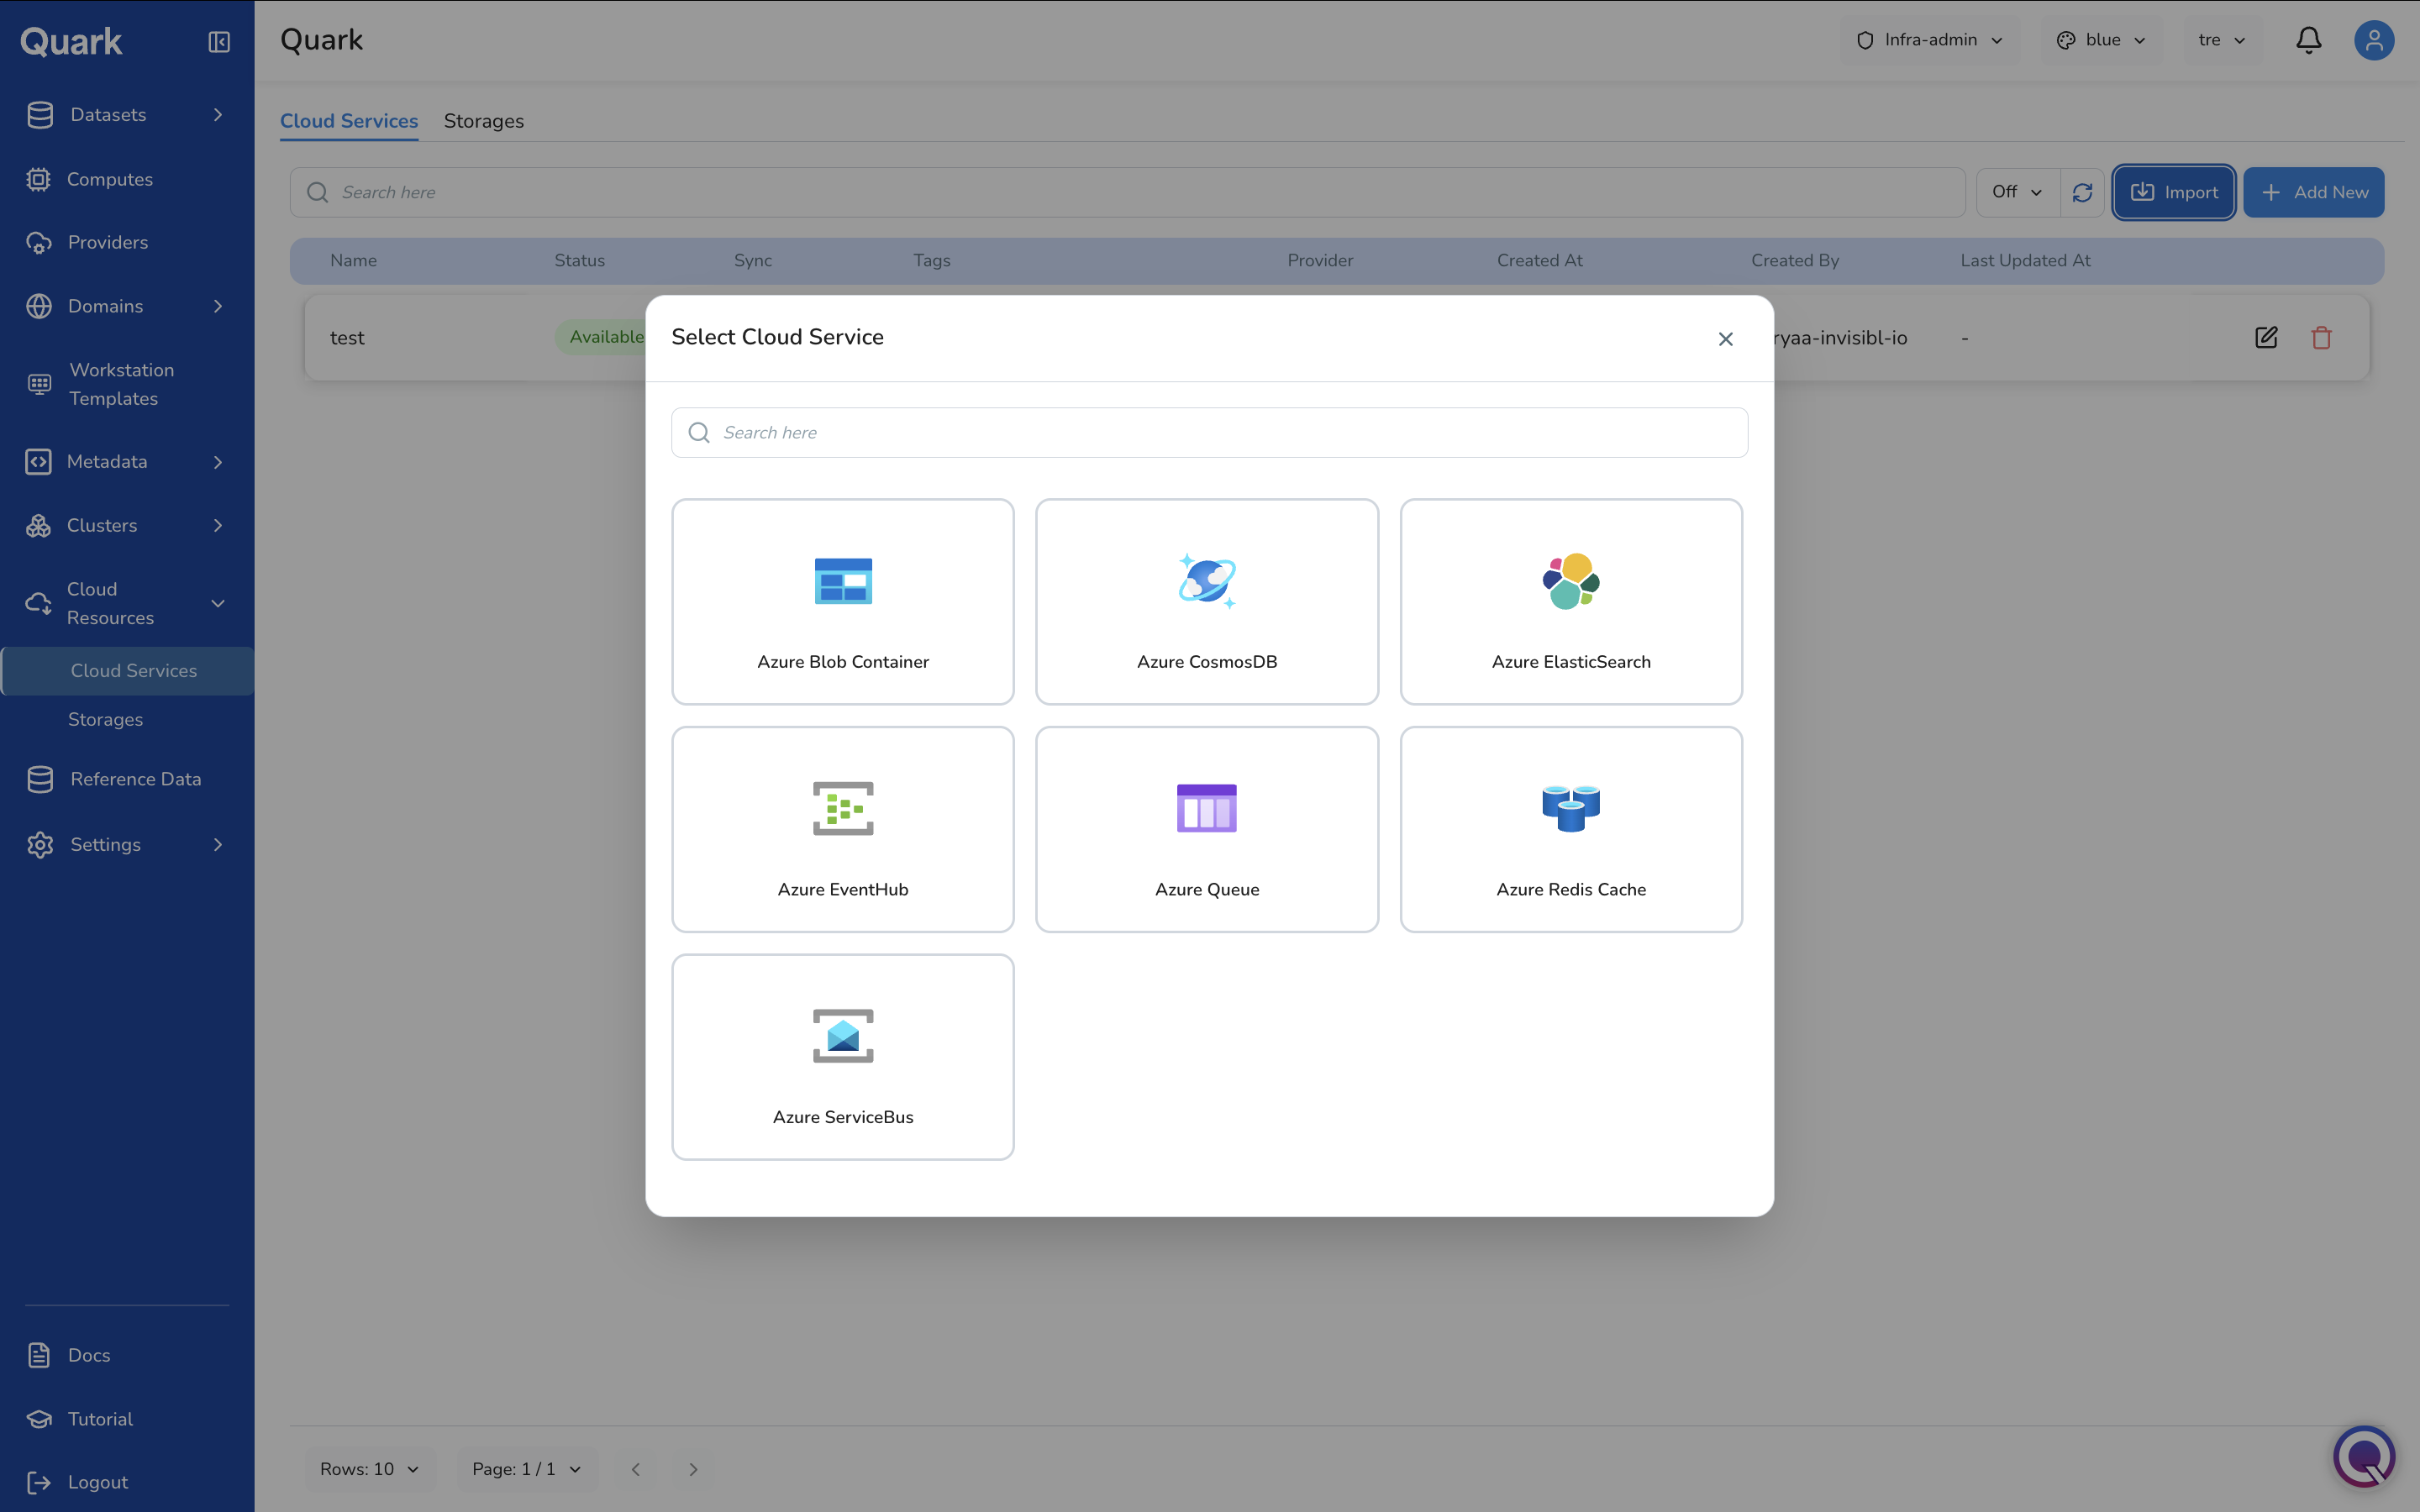This screenshot has height=1512, width=2420.
Task: Edit the test cloud service row
Action: [x=2266, y=337]
